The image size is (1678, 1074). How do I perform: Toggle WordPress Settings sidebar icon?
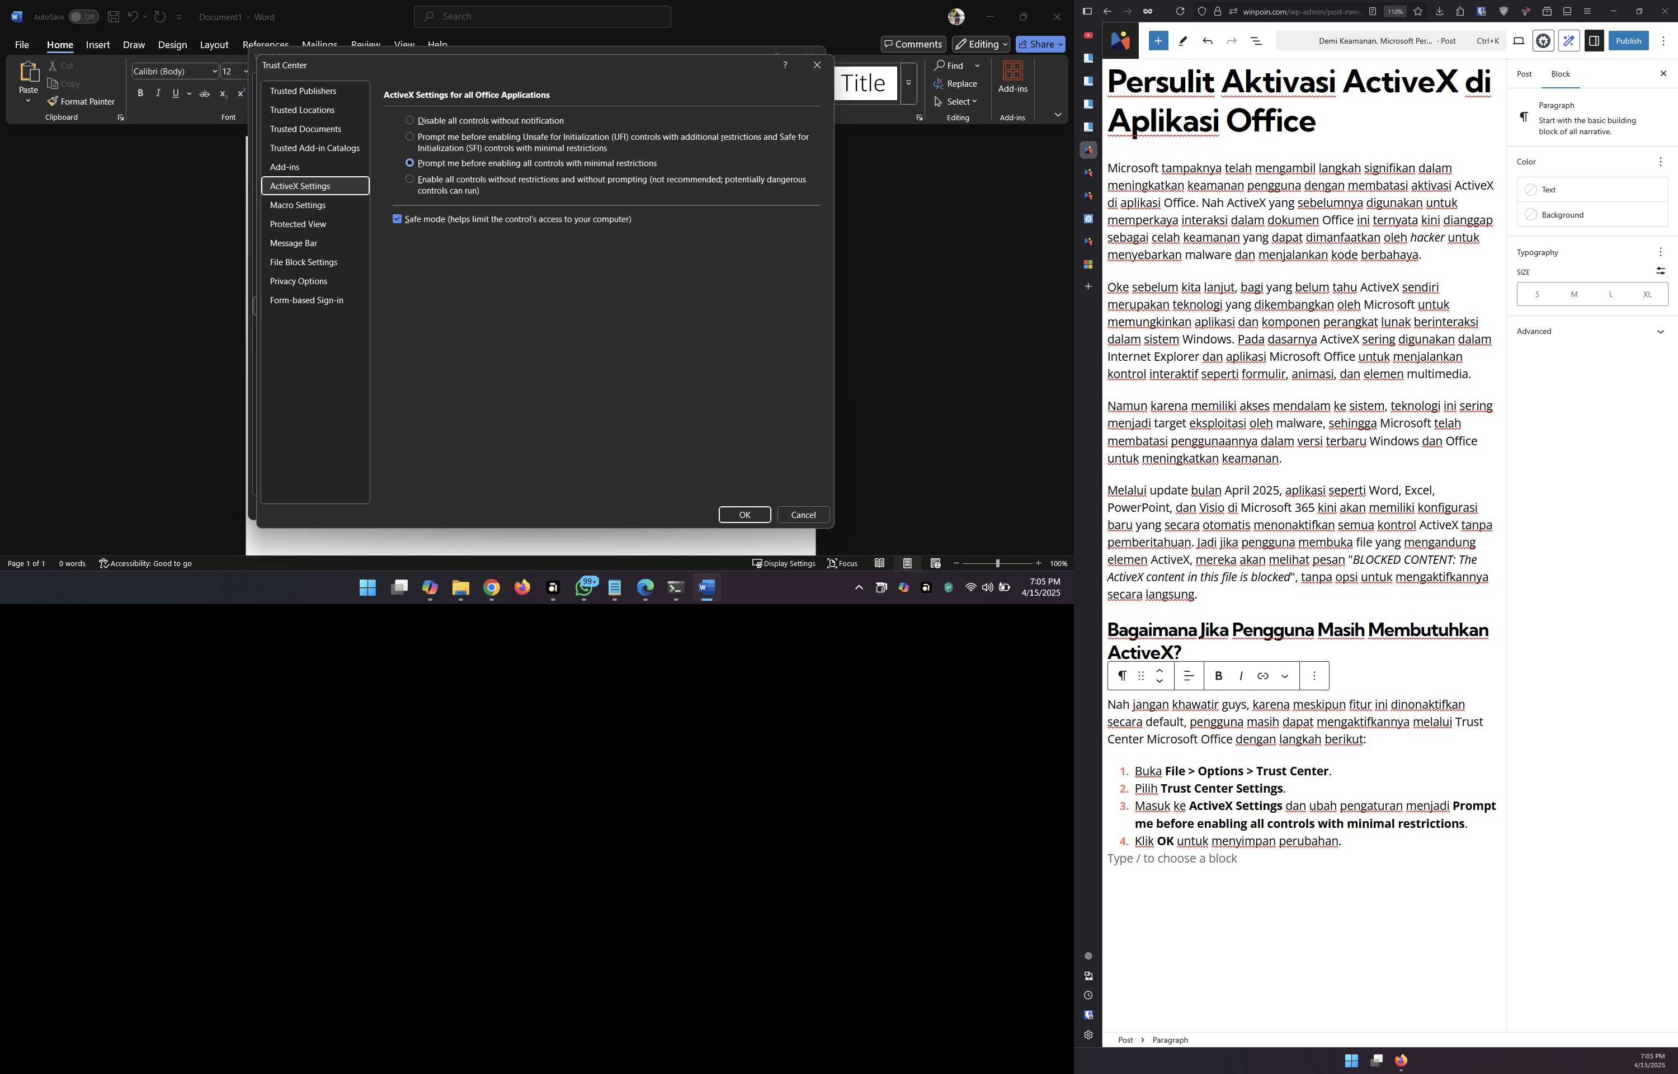[x=1594, y=40]
